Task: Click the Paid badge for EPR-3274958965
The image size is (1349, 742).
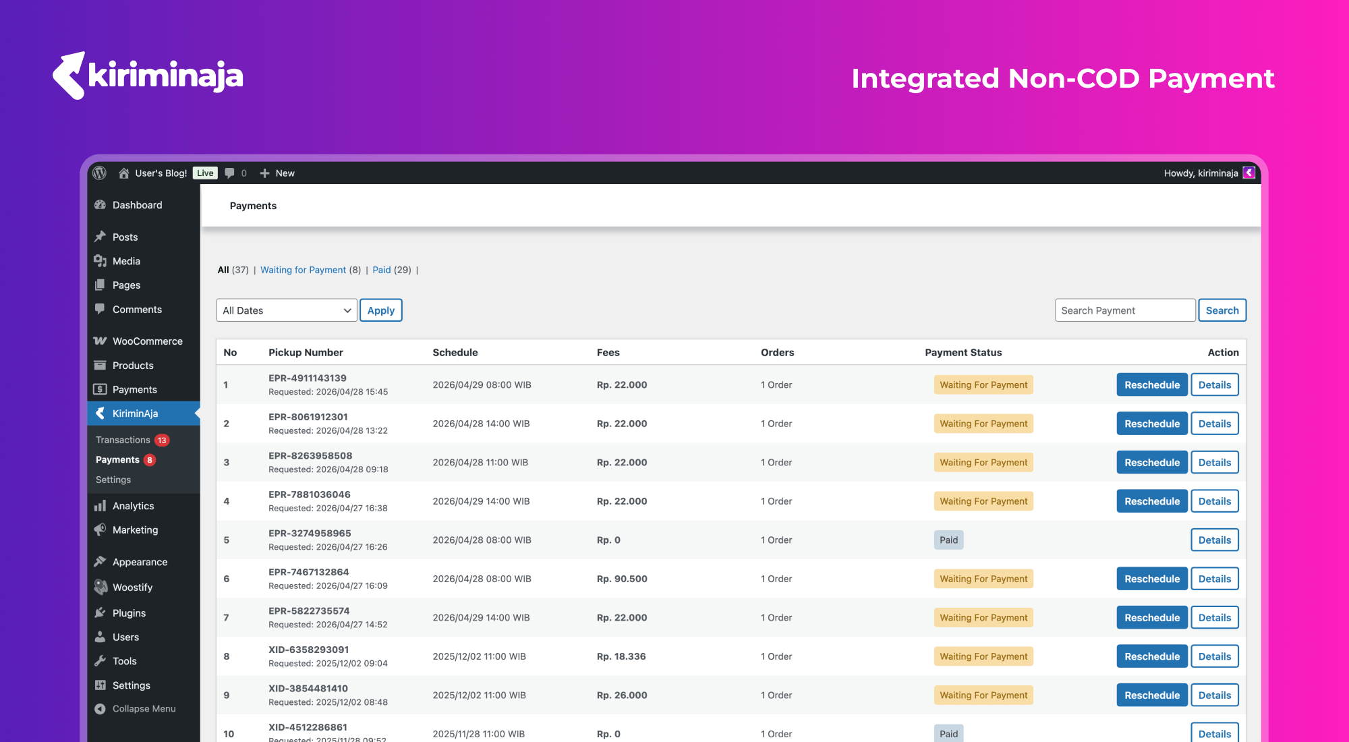Action: tap(948, 540)
